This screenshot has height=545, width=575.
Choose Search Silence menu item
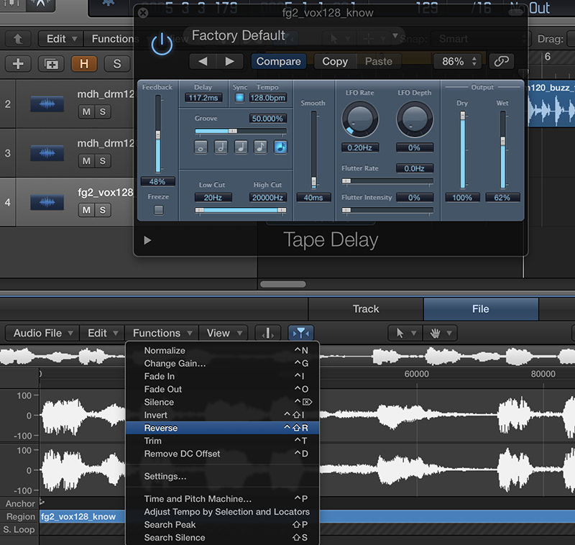click(222, 538)
